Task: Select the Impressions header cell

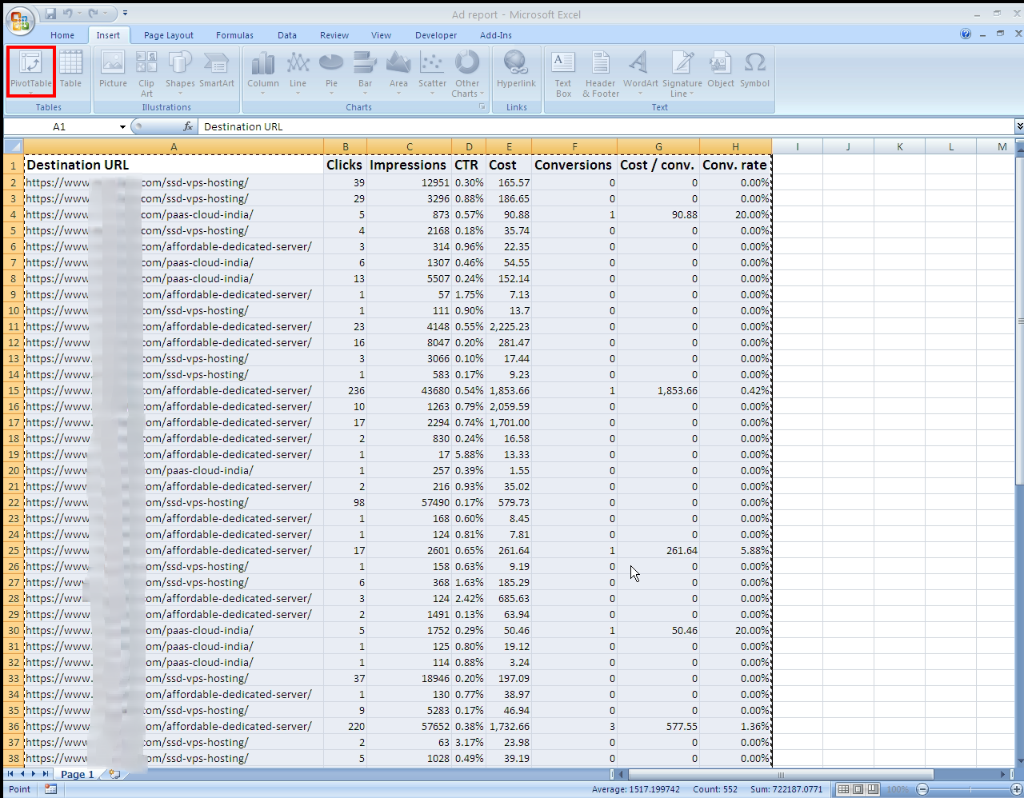Action: [409, 165]
